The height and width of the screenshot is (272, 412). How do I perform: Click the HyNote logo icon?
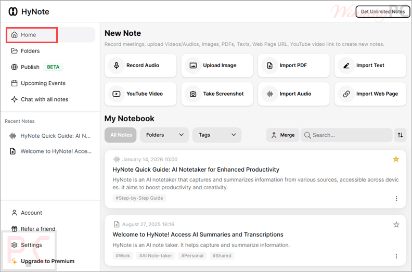pyautogui.click(x=13, y=11)
